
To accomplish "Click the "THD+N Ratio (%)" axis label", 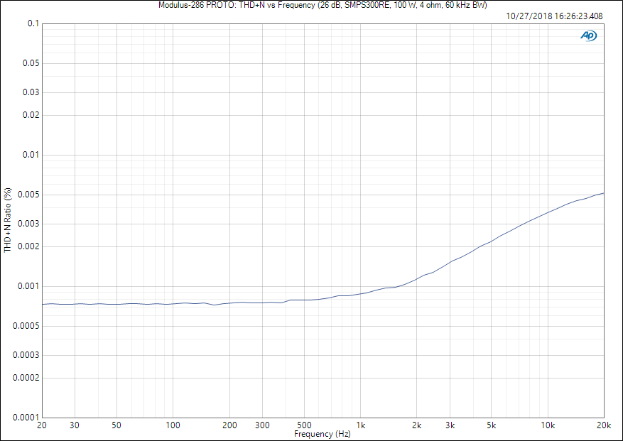I will tap(8, 220).
